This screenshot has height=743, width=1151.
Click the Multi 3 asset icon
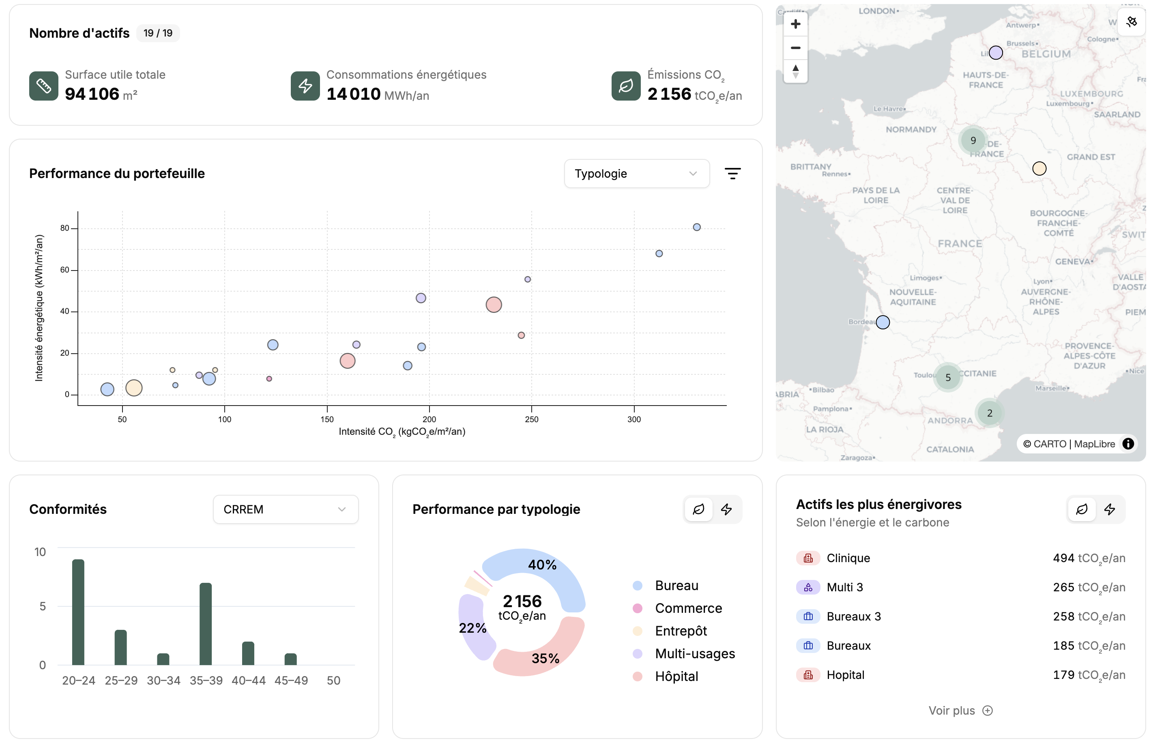click(x=807, y=587)
